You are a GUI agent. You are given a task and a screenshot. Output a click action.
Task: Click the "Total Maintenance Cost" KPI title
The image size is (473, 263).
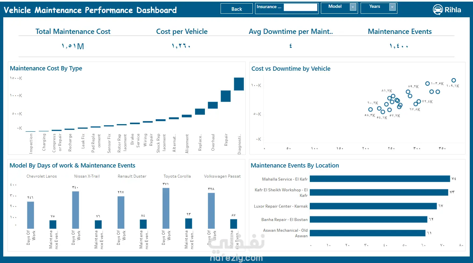point(73,32)
